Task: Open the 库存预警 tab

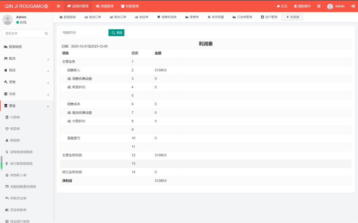Action: (215, 17)
